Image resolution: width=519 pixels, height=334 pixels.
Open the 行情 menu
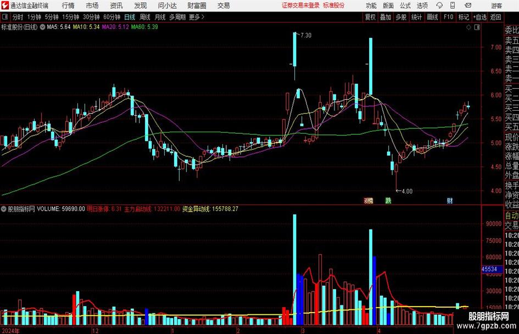pyautogui.click(x=68, y=5)
